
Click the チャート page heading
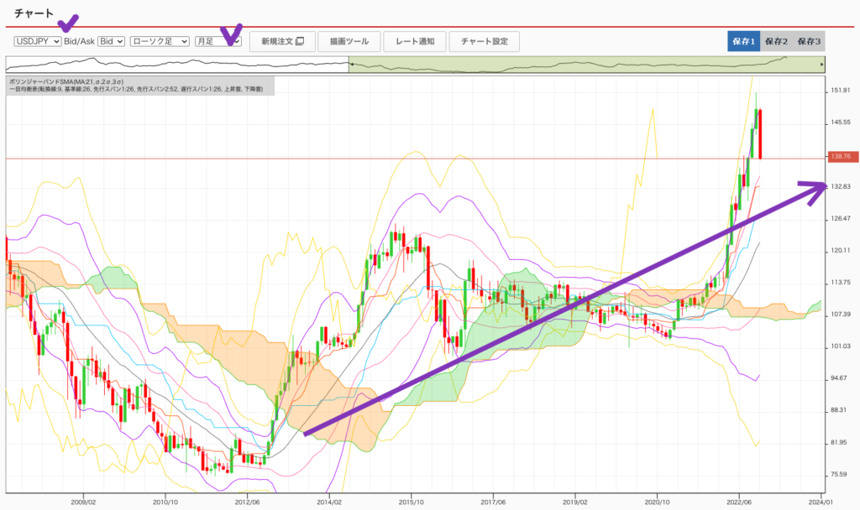click(34, 13)
